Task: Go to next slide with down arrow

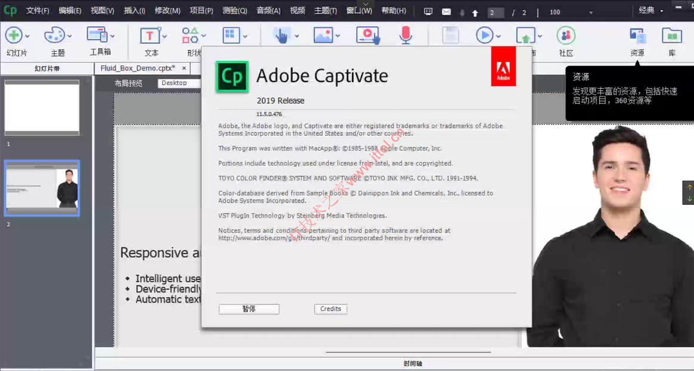Action: pos(462,13)
